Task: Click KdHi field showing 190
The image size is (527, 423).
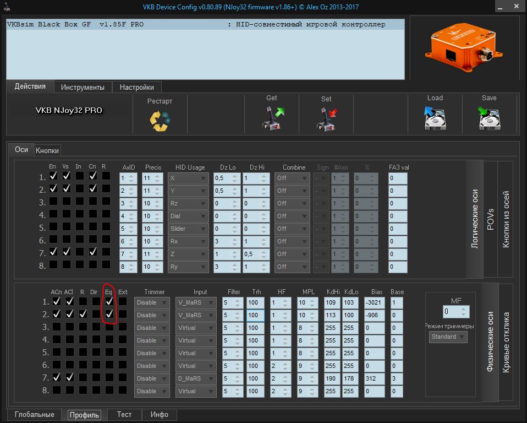Action: tap(332, 378)
